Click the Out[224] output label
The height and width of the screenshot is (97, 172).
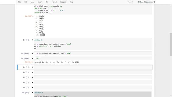(29, 62)
